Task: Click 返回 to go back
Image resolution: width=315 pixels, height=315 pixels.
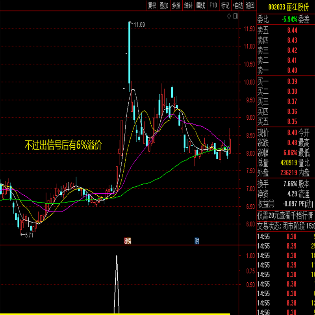Action: tap(250, 6)
